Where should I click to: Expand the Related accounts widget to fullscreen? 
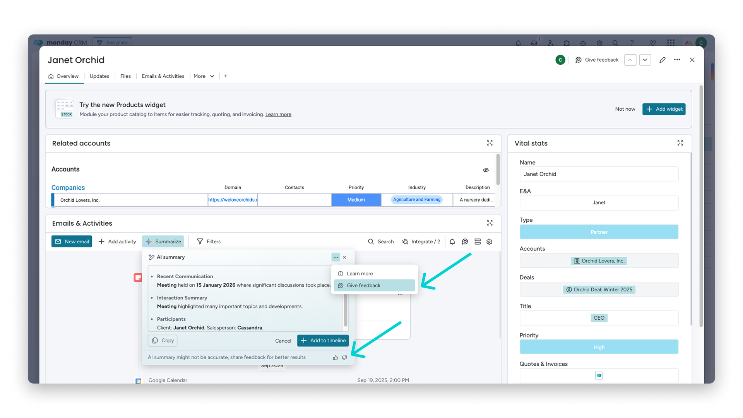(490, 143)
